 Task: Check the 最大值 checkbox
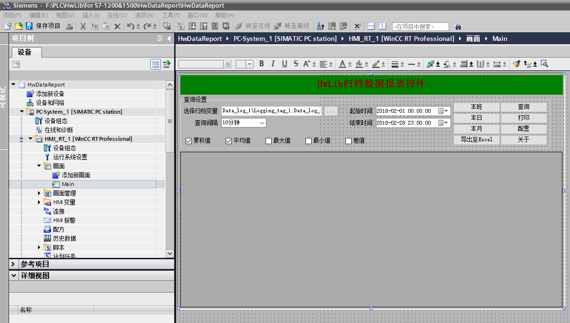pos(268,141)
